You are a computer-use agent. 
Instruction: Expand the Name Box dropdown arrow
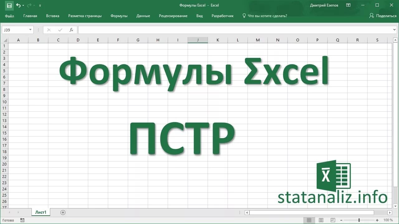[31, 30]
